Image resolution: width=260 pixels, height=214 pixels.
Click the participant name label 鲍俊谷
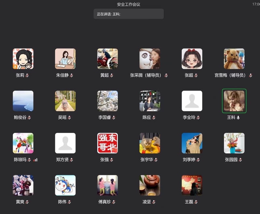point(20,117)
